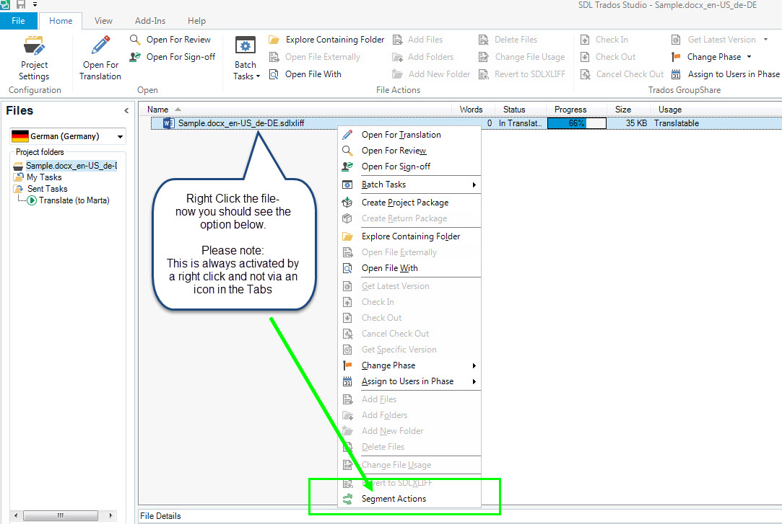Viewport: 782px width, 524px height.
Task: Click the Project Settings icon
Action: [x=34, y=48]
